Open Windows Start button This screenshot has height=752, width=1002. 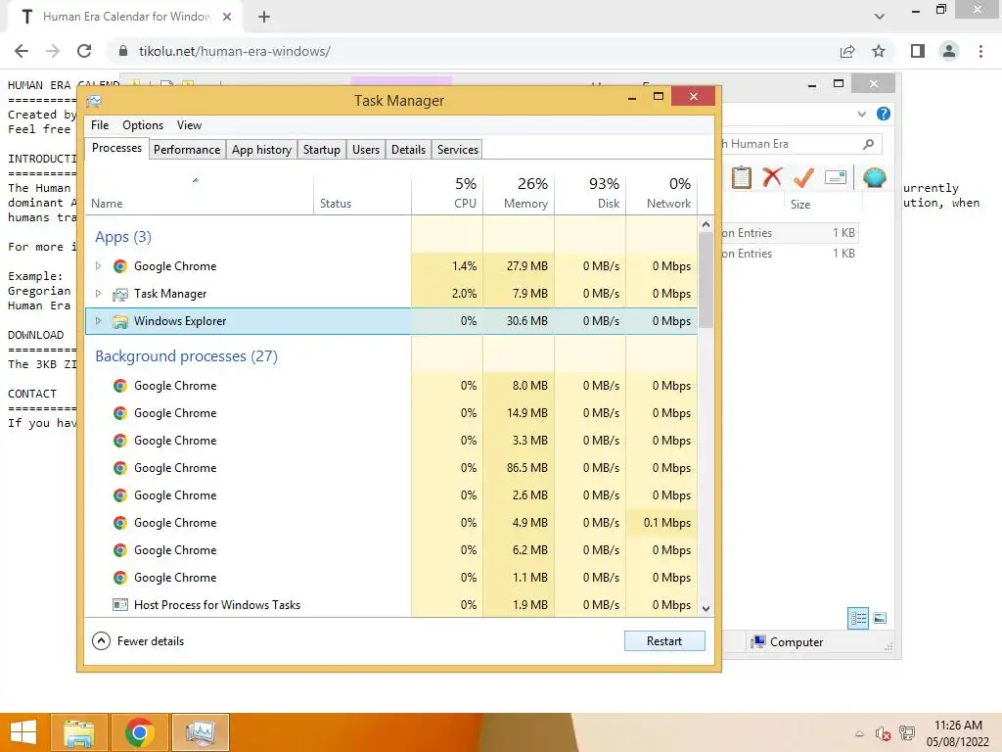click(23, 732)
